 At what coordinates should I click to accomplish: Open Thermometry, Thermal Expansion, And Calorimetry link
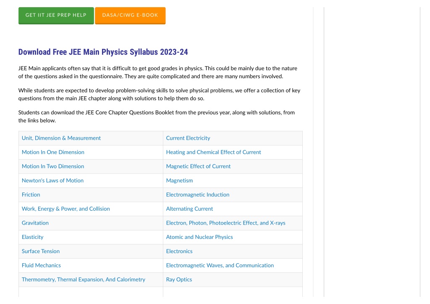[x=84, y=280]
